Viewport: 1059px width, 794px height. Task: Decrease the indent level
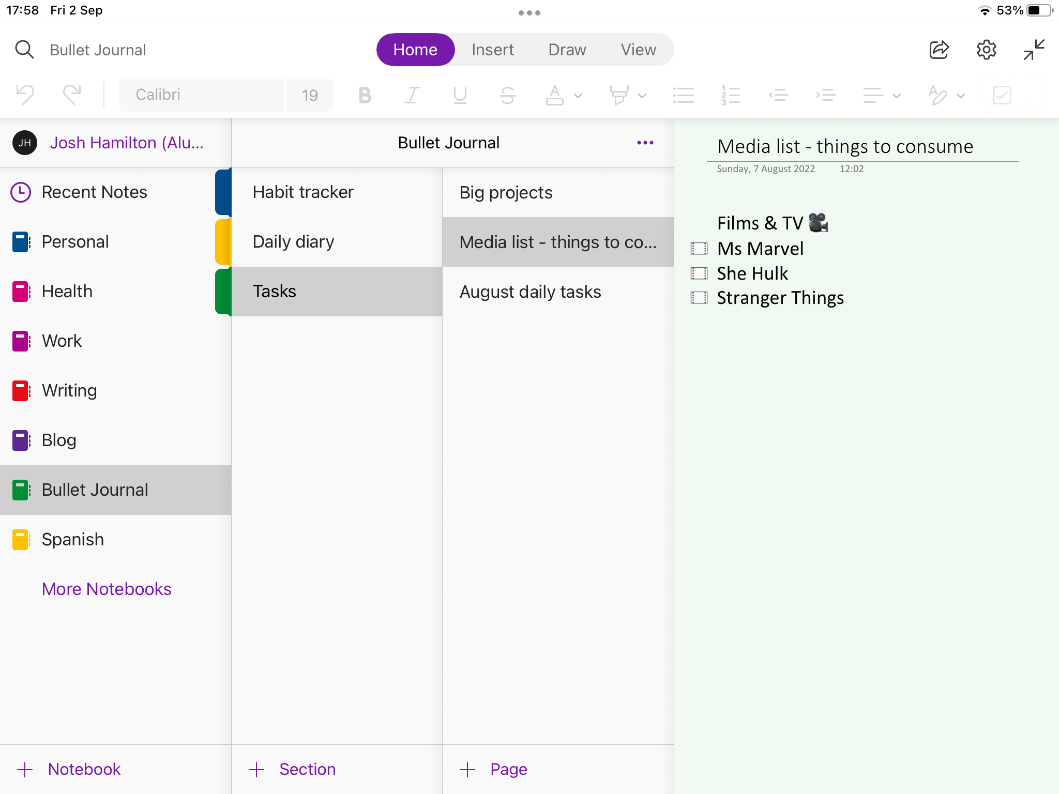pyautogui.click(x=778, y=95)
